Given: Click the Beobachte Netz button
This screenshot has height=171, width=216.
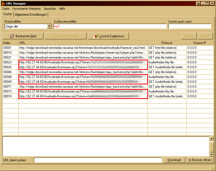Looking at the screenshot, I should (x=23, y=36).
